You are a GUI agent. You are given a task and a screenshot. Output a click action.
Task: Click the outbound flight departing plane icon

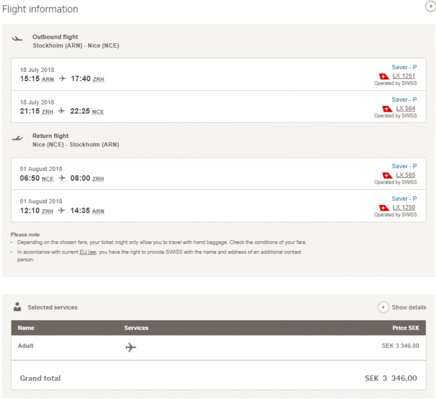coord(17,39)
